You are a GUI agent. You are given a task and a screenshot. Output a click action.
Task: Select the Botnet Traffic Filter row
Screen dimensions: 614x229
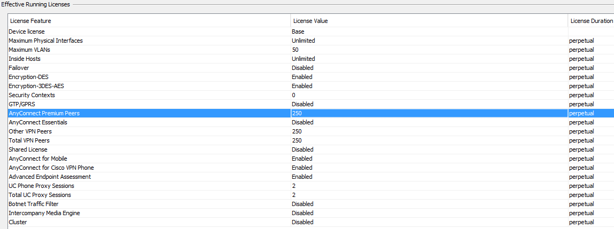(311, 204)
